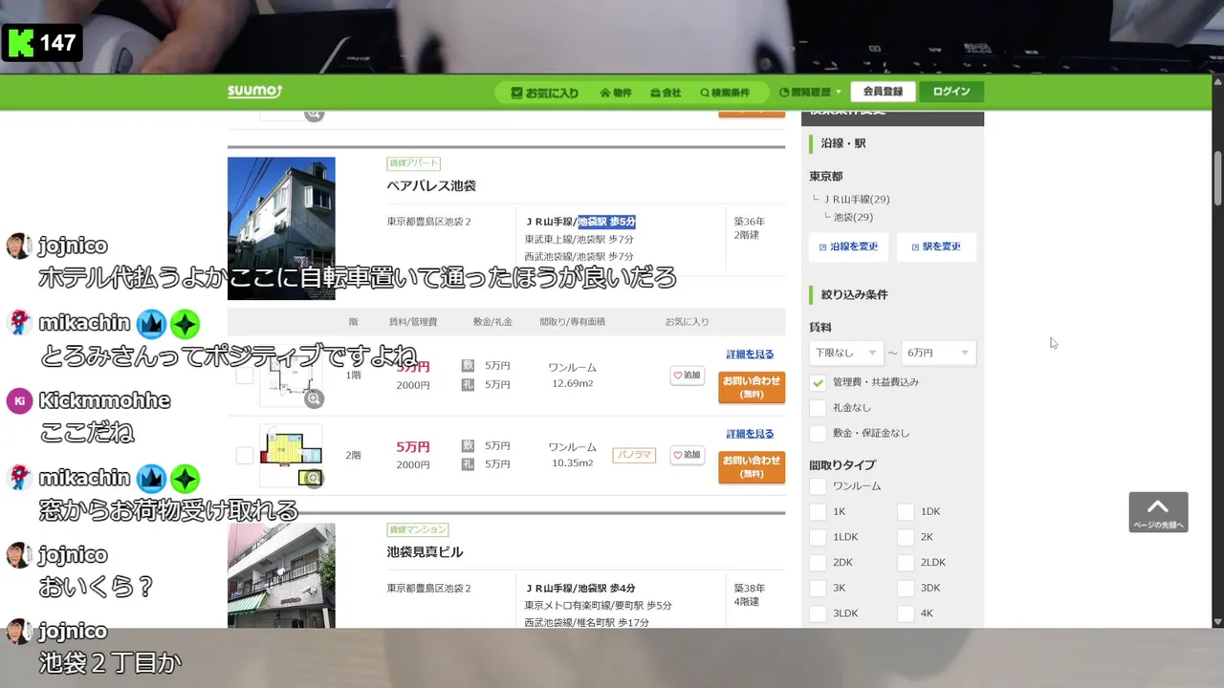Viewport: 1224px width, 688px height.
Task: Check 3DK layout checkbox
Action: [906, 588]
